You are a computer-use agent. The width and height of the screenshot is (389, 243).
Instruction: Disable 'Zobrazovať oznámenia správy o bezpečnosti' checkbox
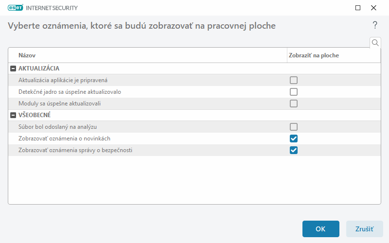294,150
